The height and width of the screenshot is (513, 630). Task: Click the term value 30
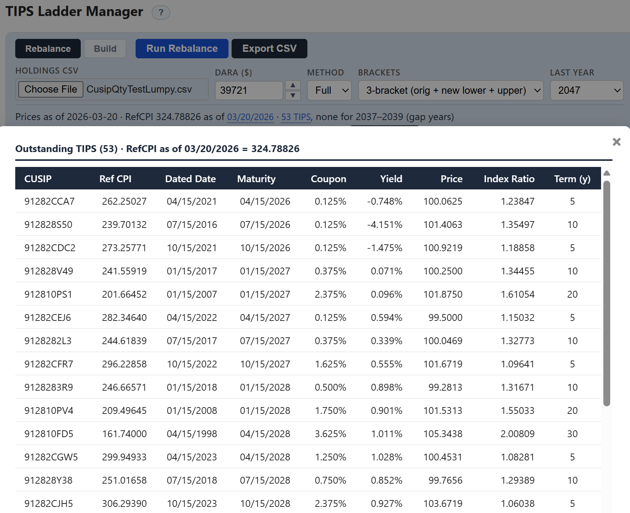coord(572,434)
